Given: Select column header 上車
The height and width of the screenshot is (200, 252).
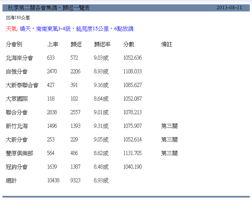Looking at the screenshot, I should 53,44.
